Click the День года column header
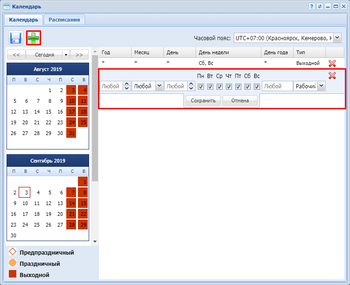This screenshot has width=350, height=285. point(277,52)
